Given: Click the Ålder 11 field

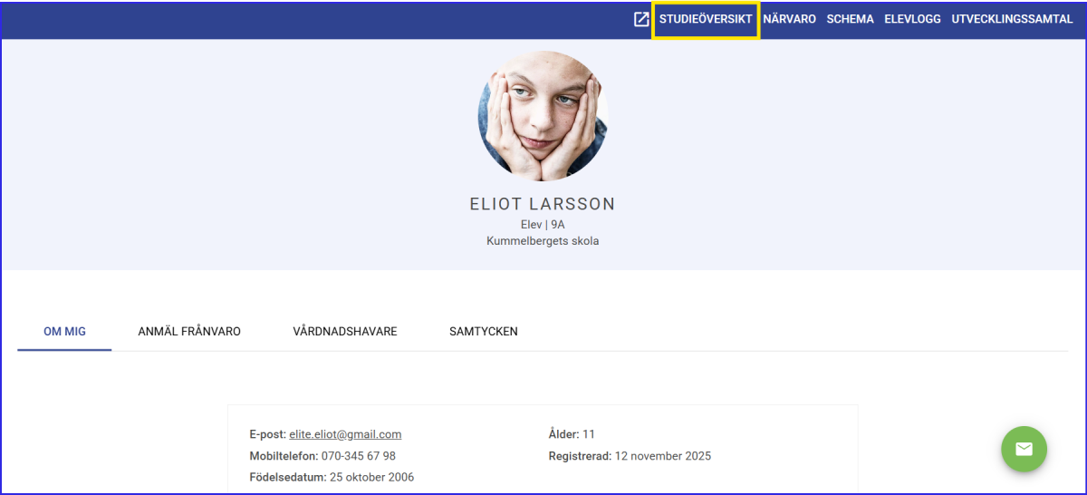Looking at the screenshot, I should coord(588,434).
